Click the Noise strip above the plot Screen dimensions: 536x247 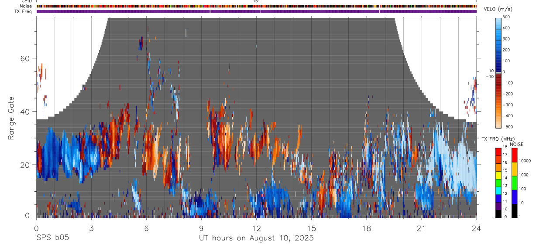(x=257, y=7)
